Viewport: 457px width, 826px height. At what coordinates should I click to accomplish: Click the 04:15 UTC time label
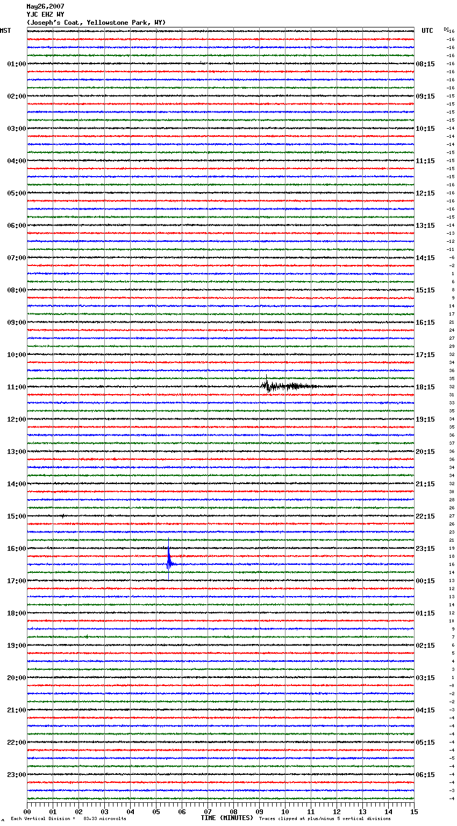pos(425,710)
